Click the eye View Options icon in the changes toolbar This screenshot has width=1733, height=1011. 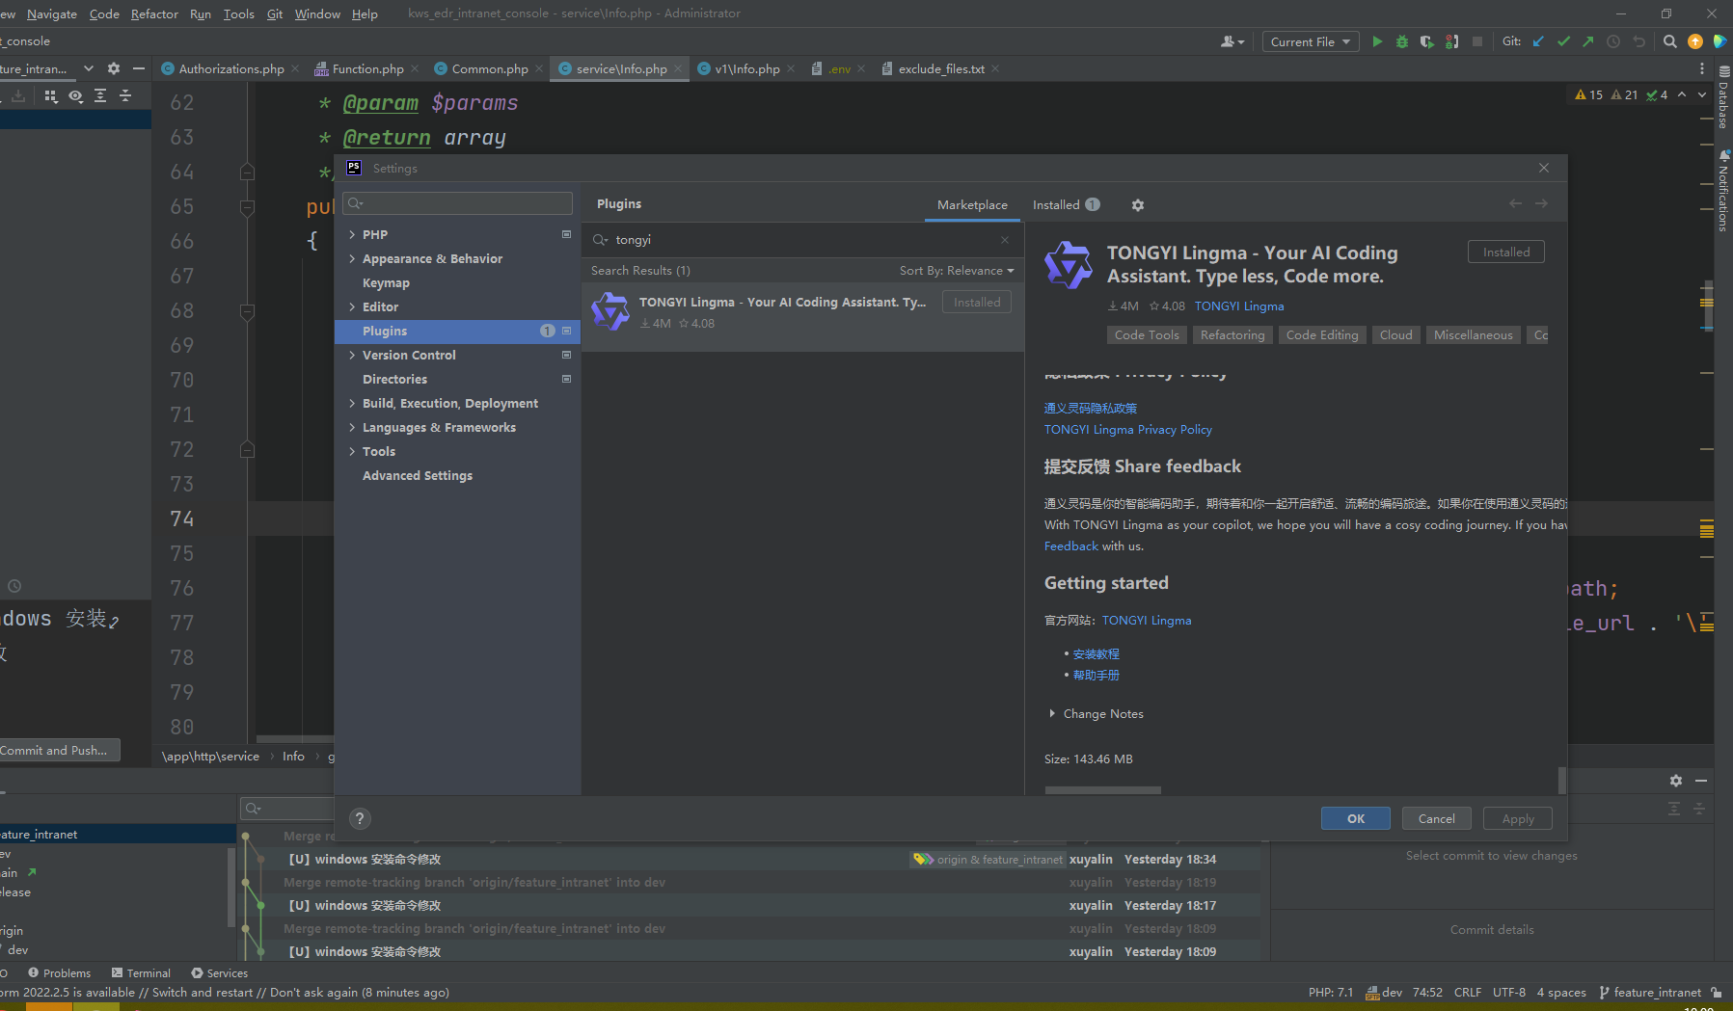[75, 95]
